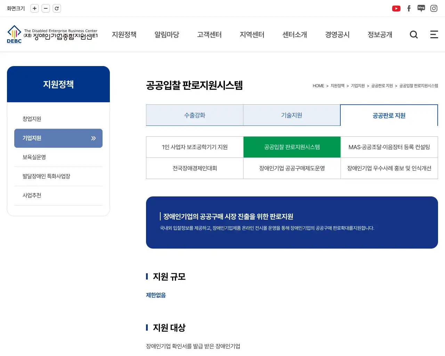Open 정보공개 main menu

click(x=380, y=34)
